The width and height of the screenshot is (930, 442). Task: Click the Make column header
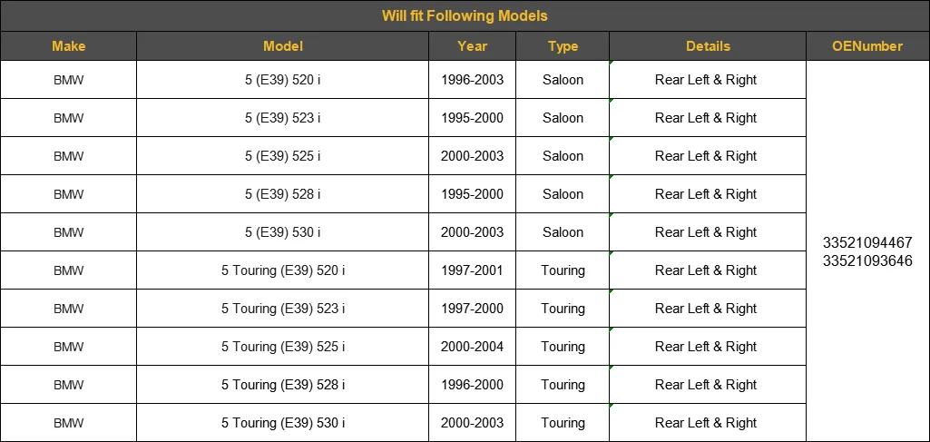68,46
